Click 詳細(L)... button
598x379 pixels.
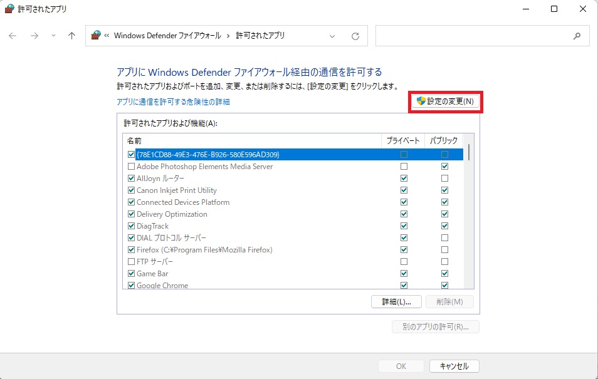(396, 301)
